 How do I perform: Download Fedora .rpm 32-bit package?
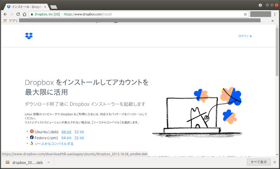(79, 138)
